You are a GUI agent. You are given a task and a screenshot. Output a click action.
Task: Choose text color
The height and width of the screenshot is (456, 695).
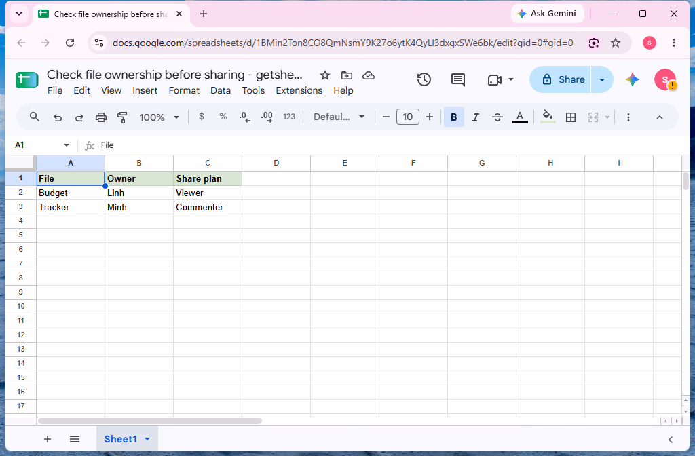pyautogui.click(x=520, y=117)
